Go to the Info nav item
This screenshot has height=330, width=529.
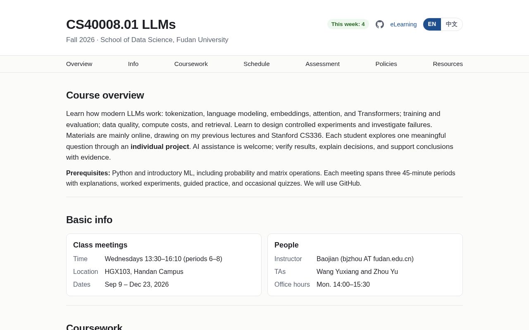[x=133, y=64]
